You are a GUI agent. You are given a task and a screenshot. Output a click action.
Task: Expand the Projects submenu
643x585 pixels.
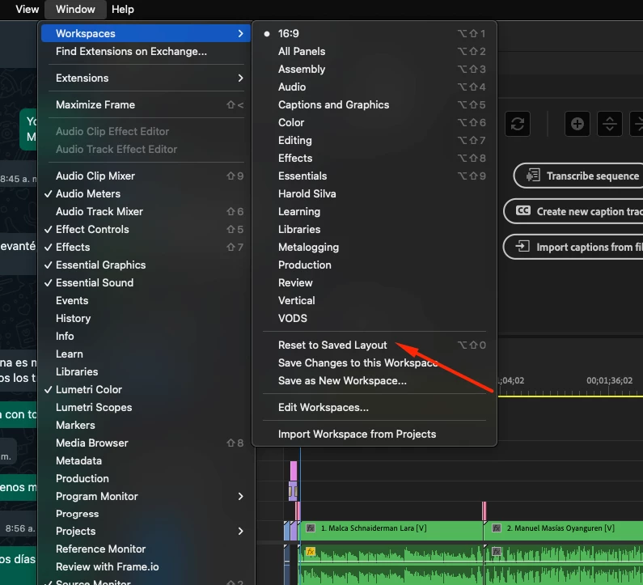[146, 532]
